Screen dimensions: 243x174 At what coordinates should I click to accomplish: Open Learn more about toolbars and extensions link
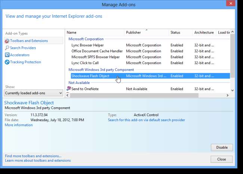pos(38,161)
